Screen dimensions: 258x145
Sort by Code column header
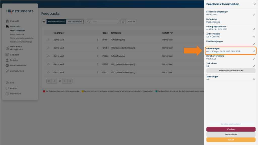(105, 33)
